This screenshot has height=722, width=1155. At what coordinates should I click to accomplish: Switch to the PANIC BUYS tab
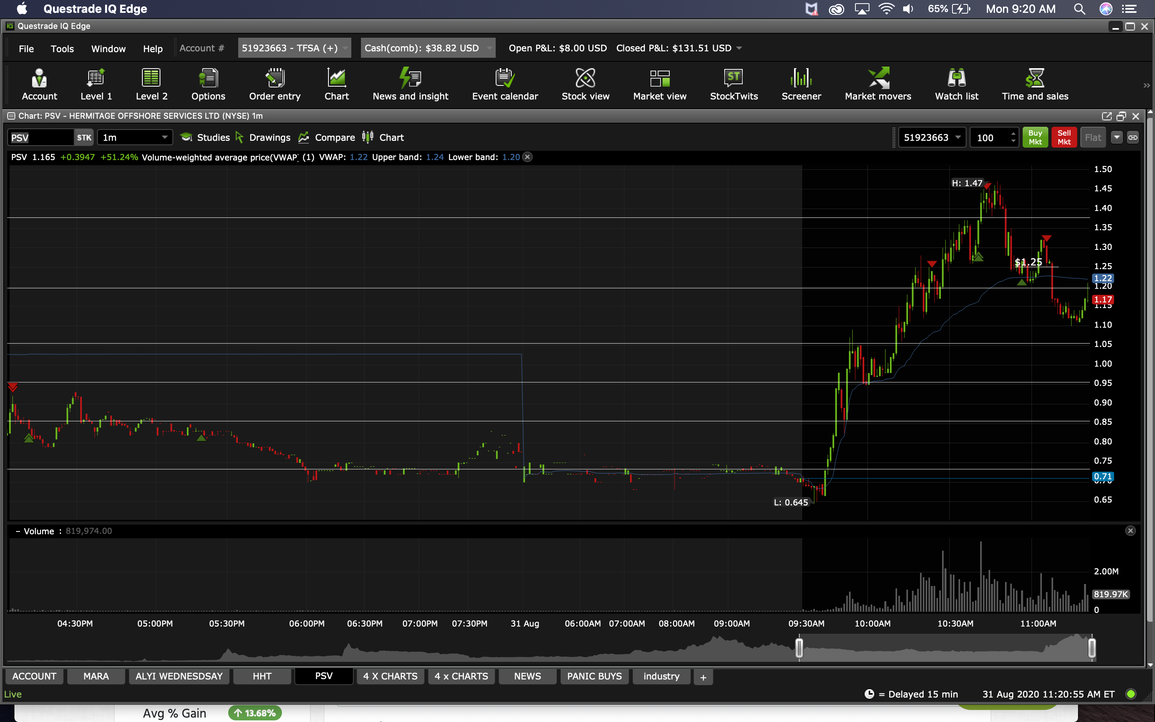(594, 676)
